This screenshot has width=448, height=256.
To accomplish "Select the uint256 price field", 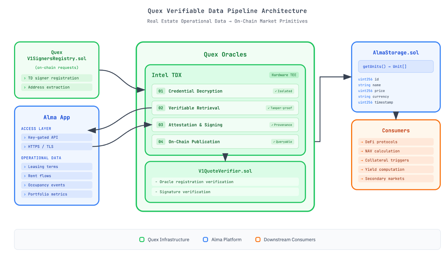I will coord(371,91).
